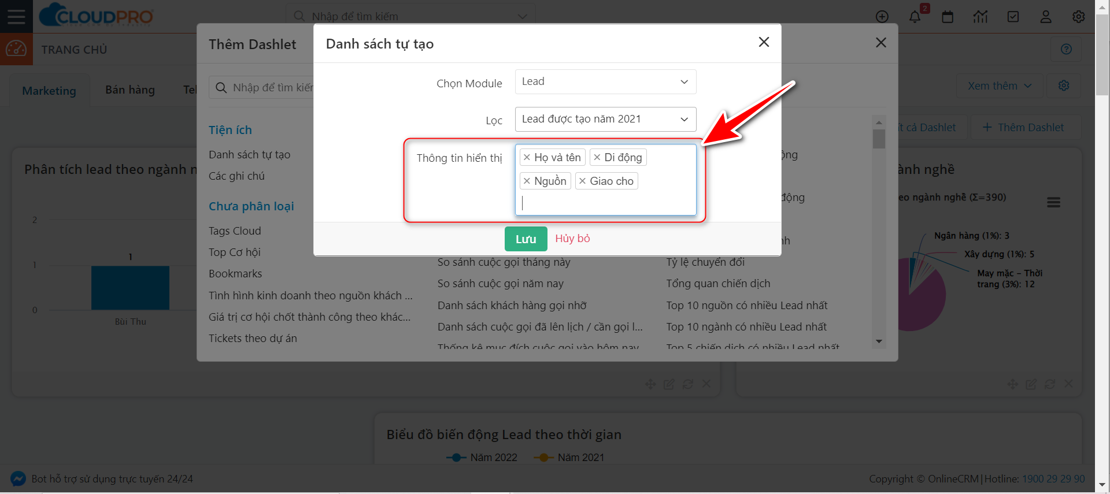Image resolution: width=1110 pixels, height=494 pixels.
Task: Select Tickets theo dự án dashlet
Action: coord(253,338)
